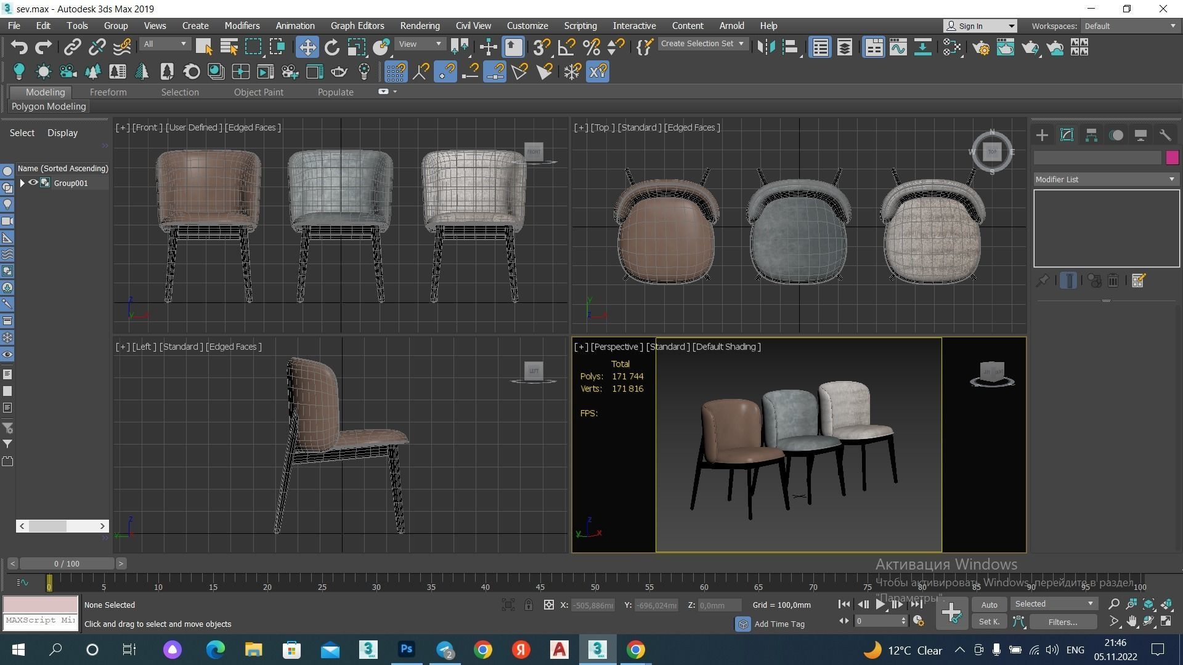Open the Utilities command panel tab
The width and height of the screenshot is (1183, 665).
pos(1165,135)
